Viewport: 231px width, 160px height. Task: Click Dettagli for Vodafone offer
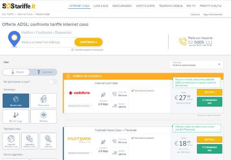click(x=209, y=92)
